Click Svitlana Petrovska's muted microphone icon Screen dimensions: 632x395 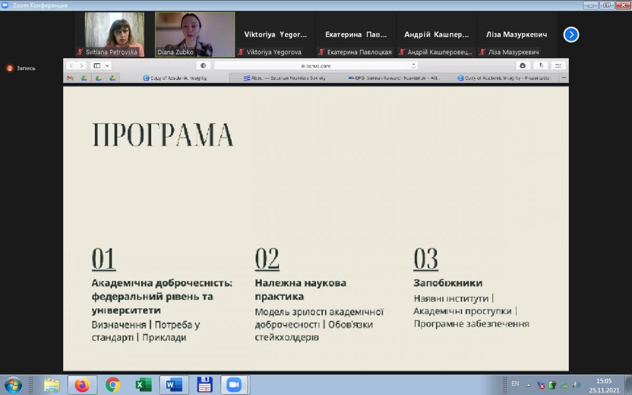[80, 52]
